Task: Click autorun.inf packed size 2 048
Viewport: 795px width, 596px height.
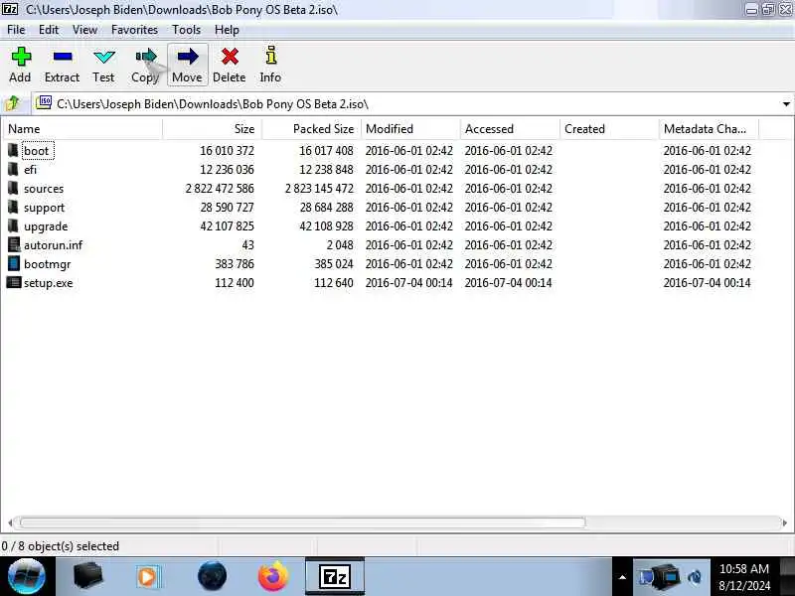Action: [x=340, y=245]
